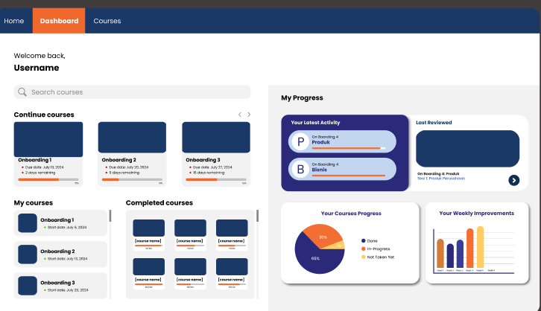Click the Last Reviewed course thumbnail
541x311 pixels.
coord(467,148)
